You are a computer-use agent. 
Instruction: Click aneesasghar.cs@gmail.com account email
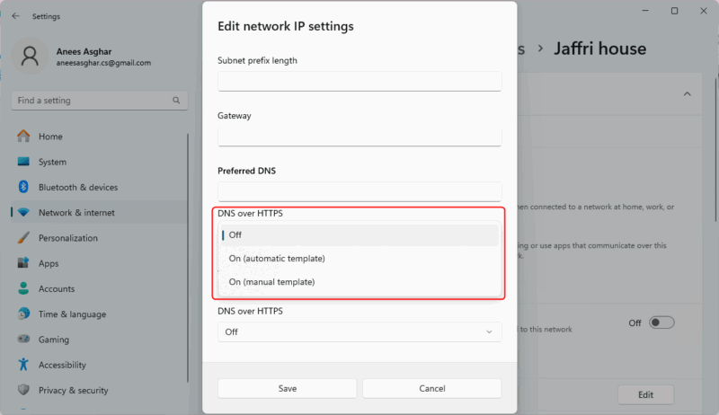point(103,63)
